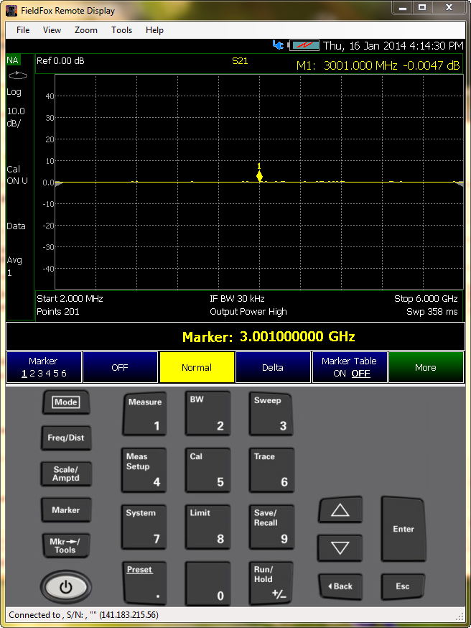Click the System 7 key
The width and height of the screenshot is (471, 628).
pyautogui.click(x=144, y=527)
